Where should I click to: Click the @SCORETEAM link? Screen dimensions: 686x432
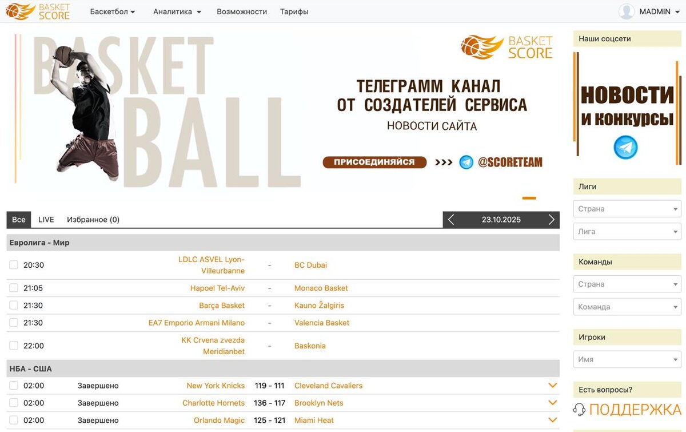pyautogui.click(x=510, y=163)
